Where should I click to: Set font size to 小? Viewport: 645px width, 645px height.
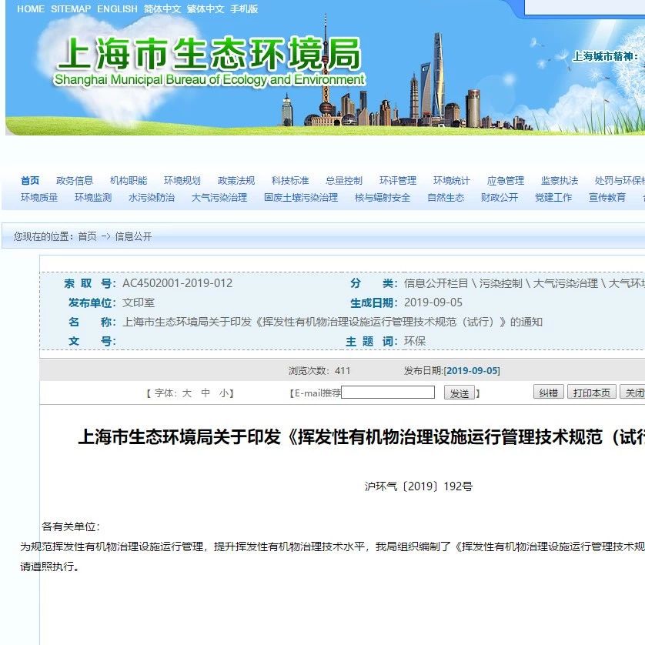point(224,393)
